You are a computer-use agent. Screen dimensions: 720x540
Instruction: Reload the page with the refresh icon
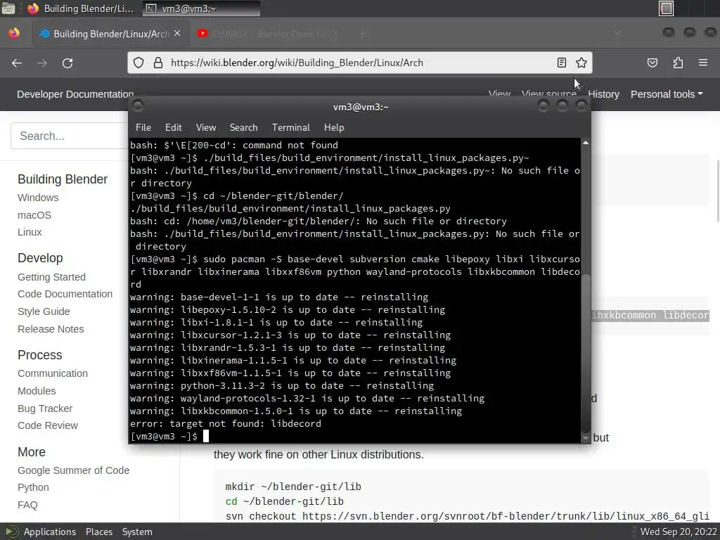pos(67,63)
